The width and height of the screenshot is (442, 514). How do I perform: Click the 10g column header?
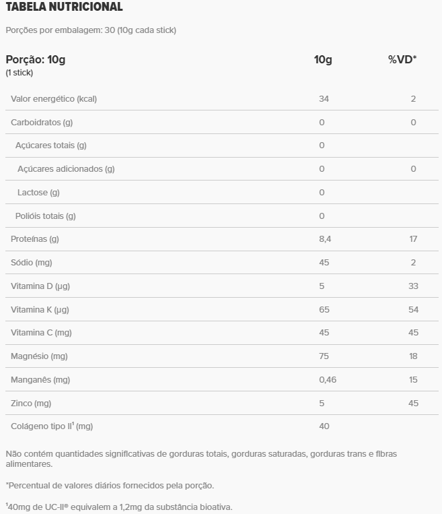(x=323, y=59)
